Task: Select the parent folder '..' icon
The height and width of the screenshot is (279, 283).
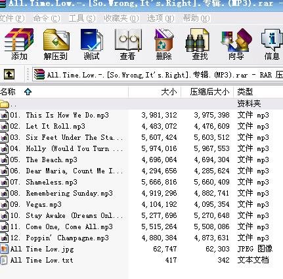Action: (5, 104)
